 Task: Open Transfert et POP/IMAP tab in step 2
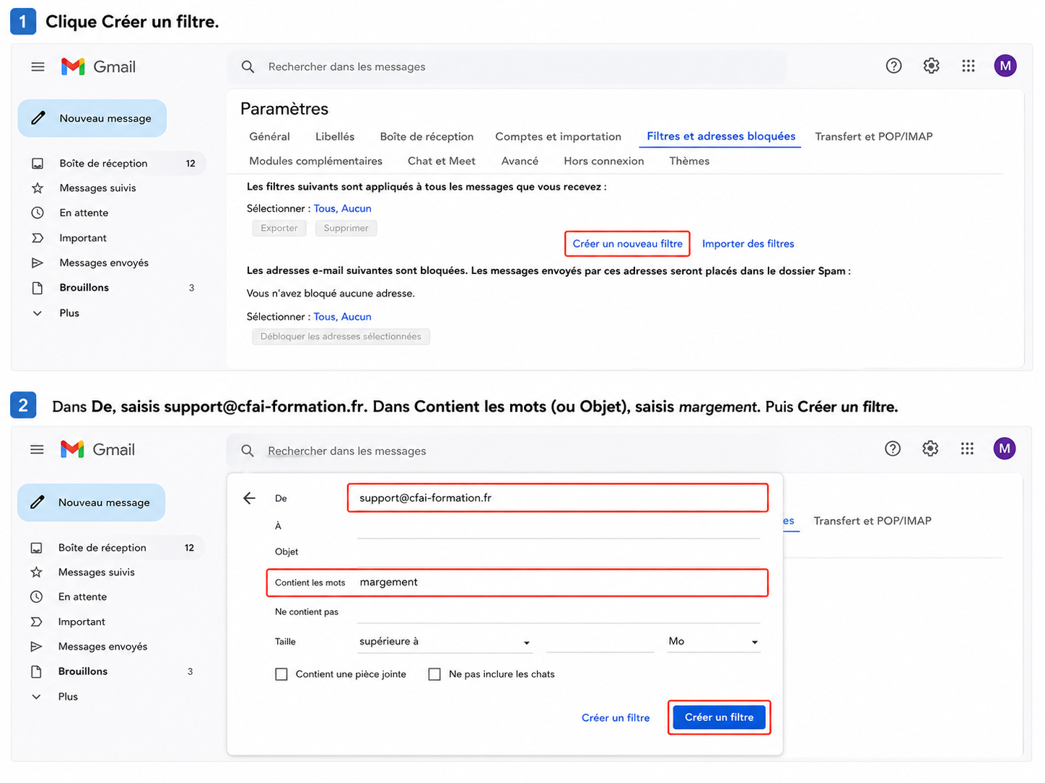(x=873, y=521)
